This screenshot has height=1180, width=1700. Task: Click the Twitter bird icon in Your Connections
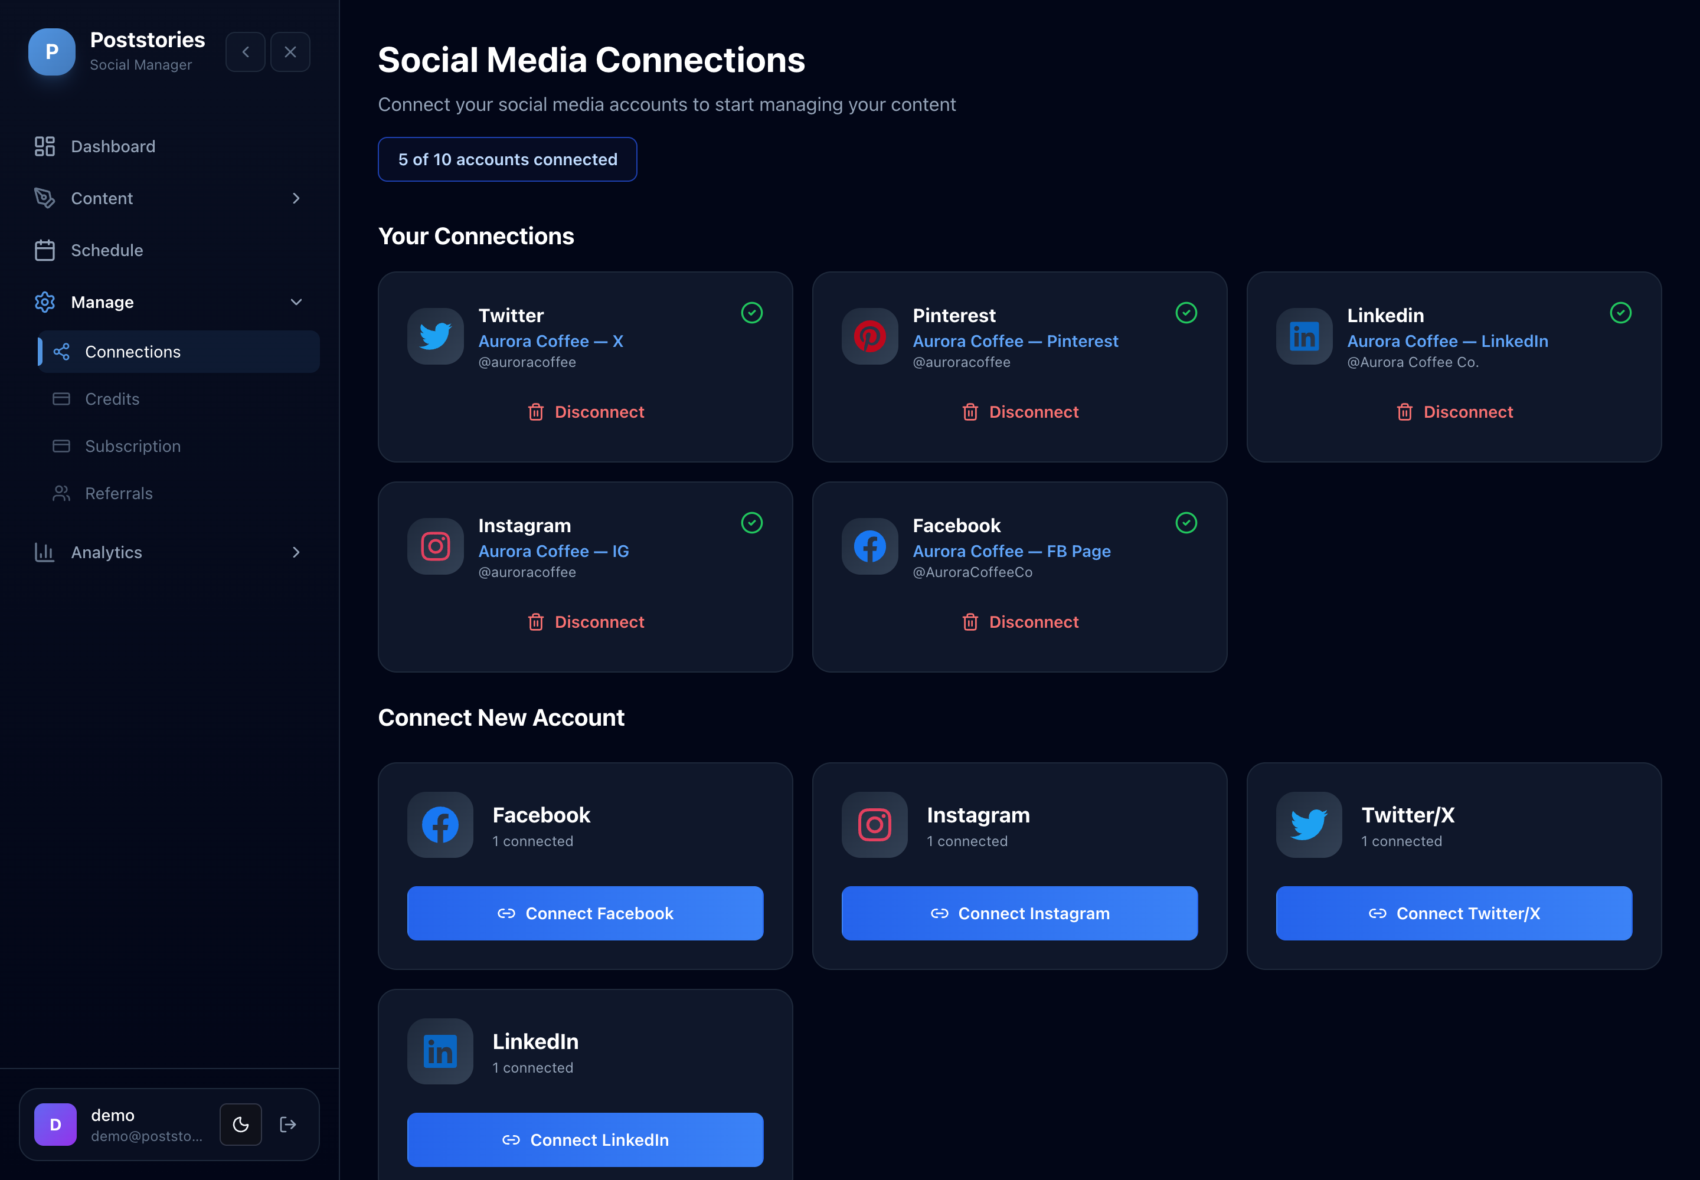tap(436, 336)
